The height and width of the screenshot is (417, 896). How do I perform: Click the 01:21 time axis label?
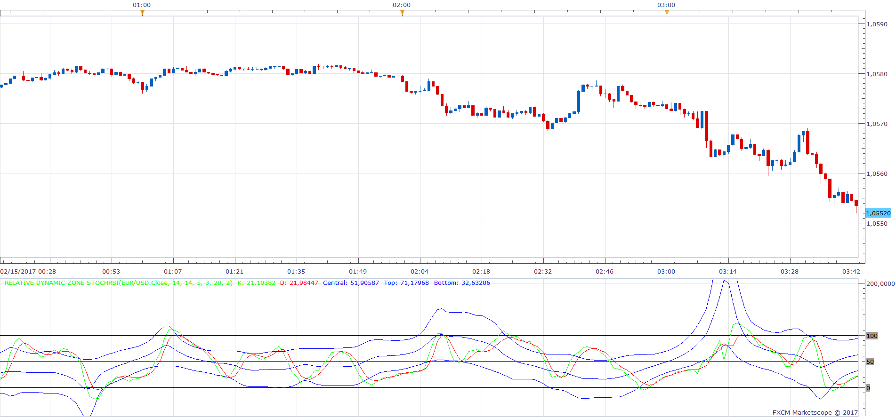[x=234, y=271]
